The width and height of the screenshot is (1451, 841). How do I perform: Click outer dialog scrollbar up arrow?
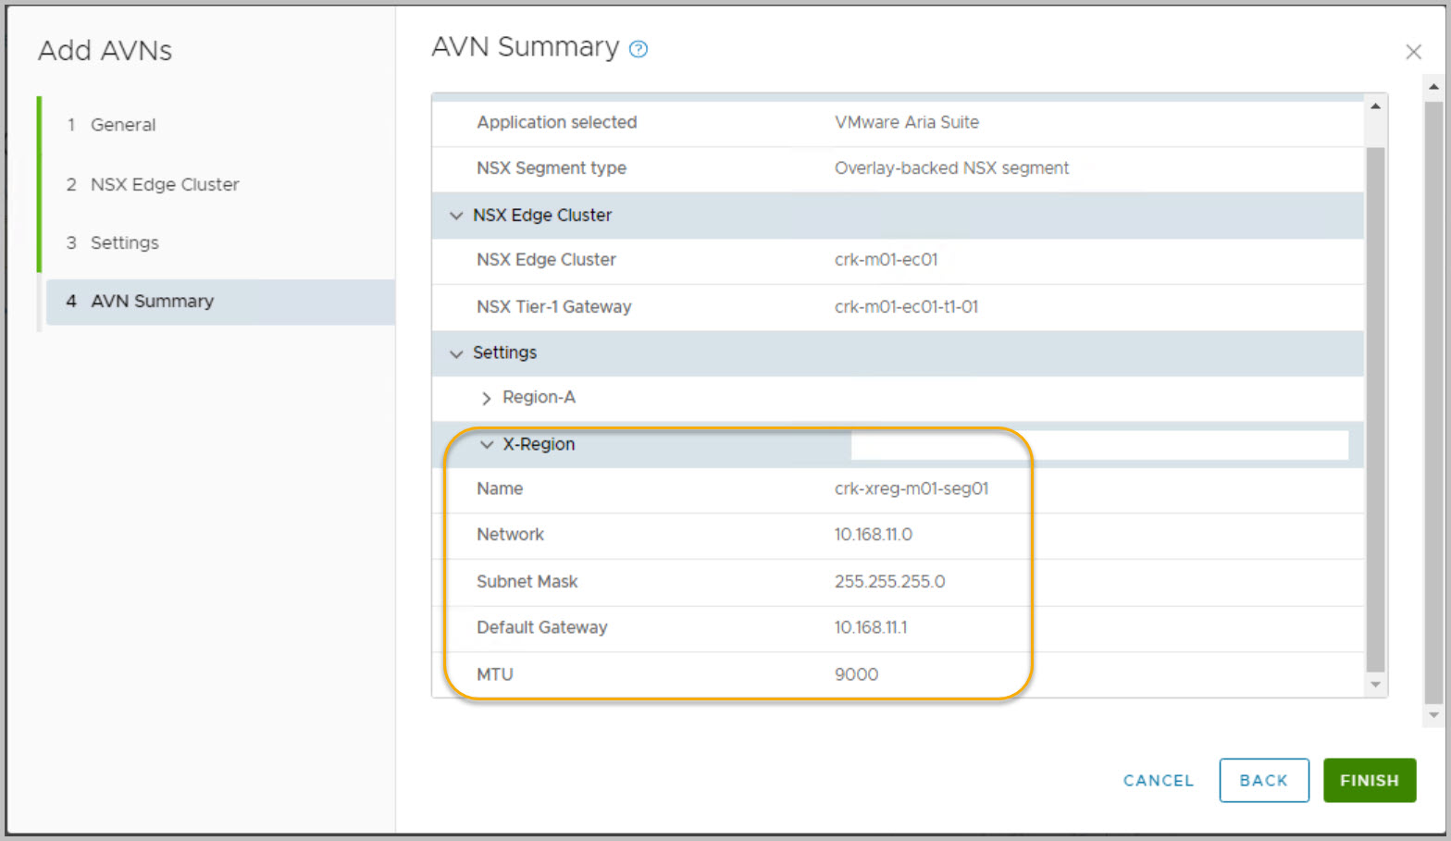click(x=1433, y=87)
